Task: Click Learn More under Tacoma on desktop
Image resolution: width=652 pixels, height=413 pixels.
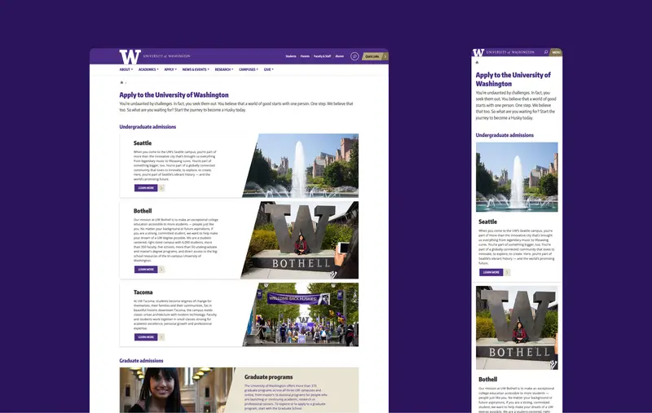Action: tap(146, 337)
